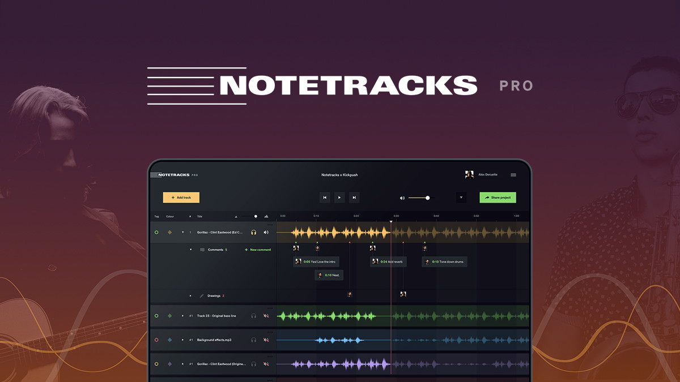Click the 0:10 mark on time ruler
This screenshot has height=382, width=680.
[316, 216]
